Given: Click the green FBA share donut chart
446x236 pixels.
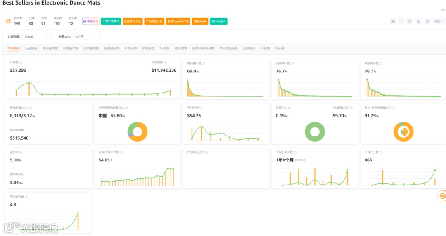Looking at the screenshot, I should tap(315, 132).
